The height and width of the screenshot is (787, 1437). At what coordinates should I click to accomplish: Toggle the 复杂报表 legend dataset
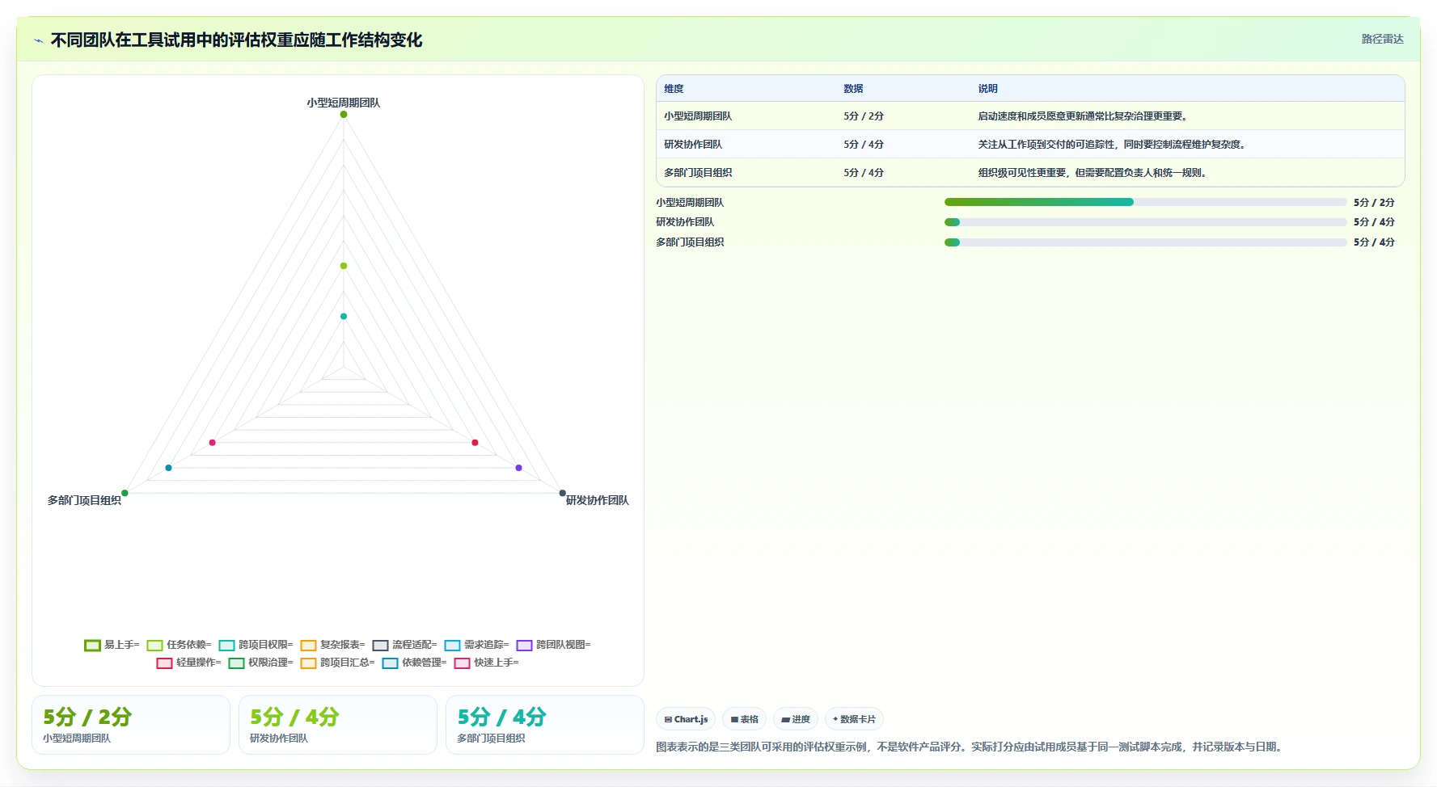click(332, 645)
